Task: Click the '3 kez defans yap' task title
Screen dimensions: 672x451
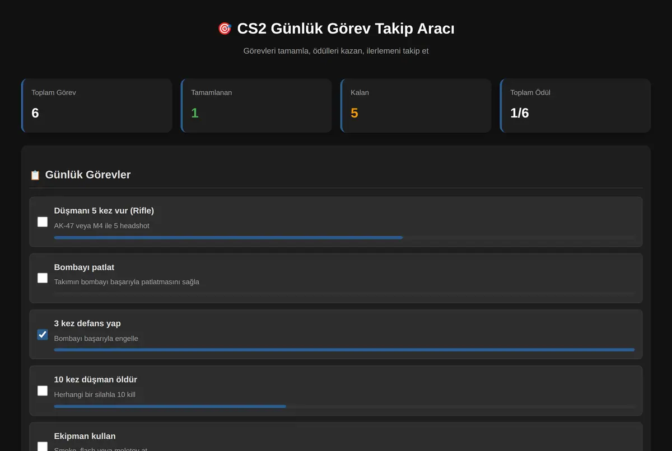Action: click(x=87, y=323)
